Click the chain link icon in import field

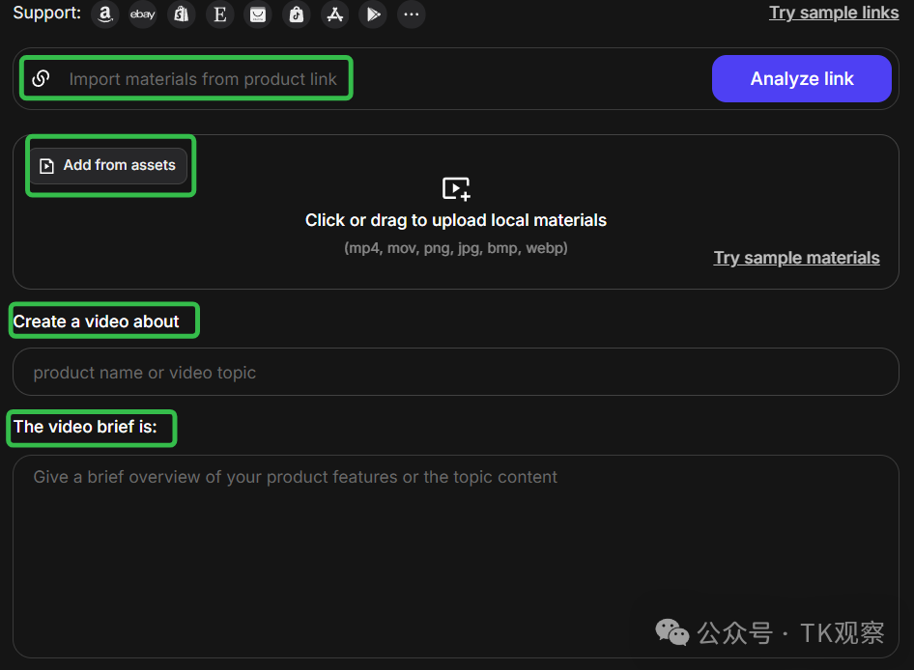tap(41, 78)
